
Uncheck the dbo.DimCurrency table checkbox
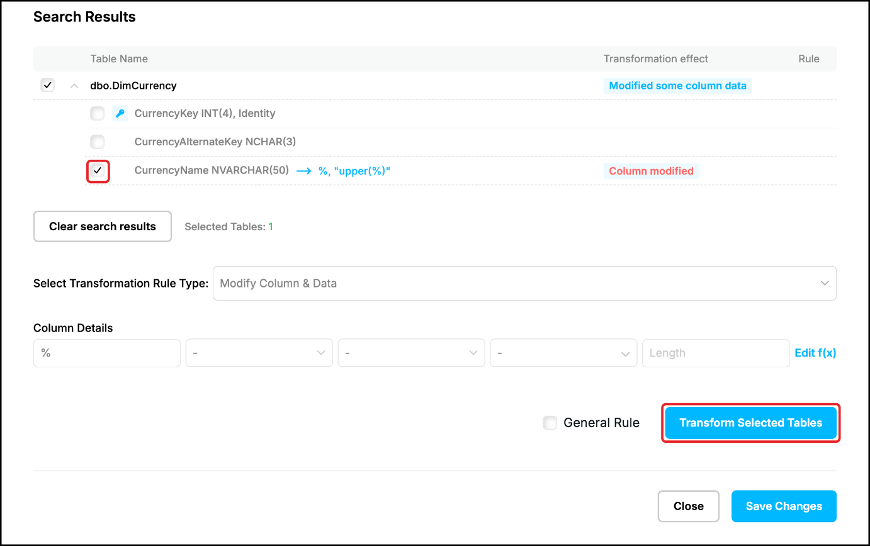(x=47, y=85)
